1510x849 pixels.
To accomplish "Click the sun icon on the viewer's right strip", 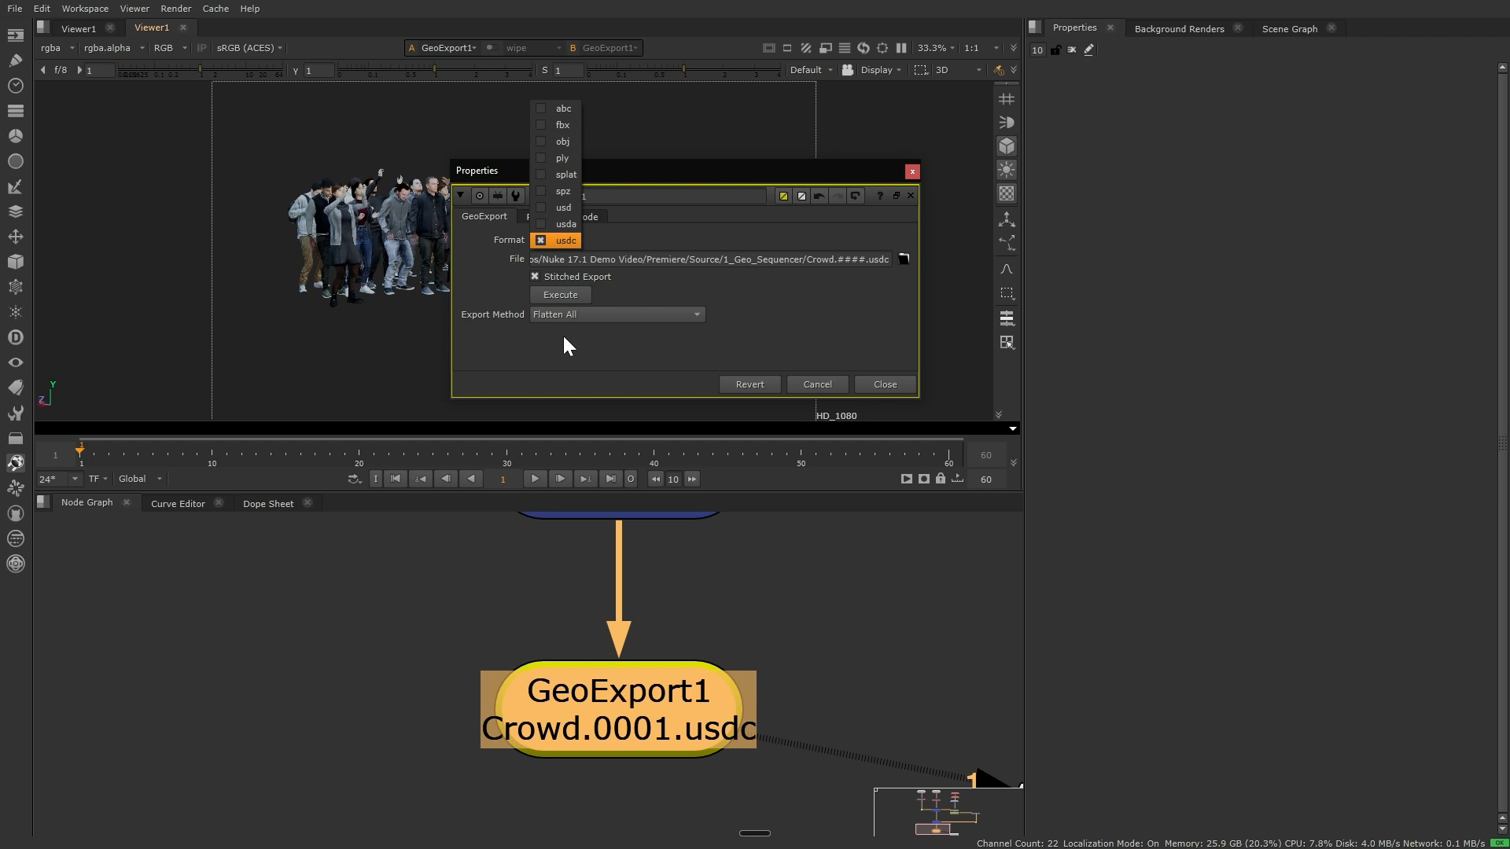I will coord(1007,170).
